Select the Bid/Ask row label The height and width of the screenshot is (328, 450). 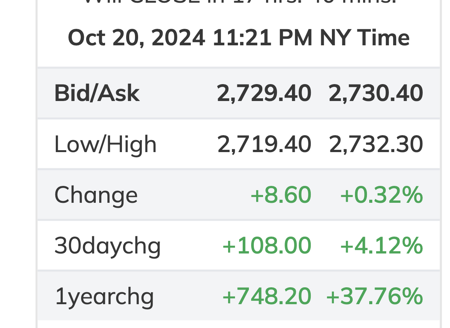click(97, 93)
